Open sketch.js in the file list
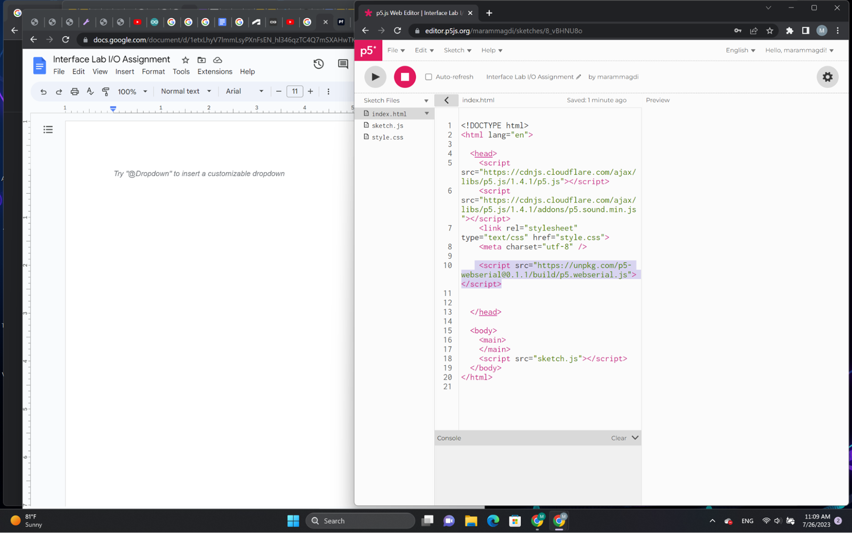Screen dimensions: 852x533 (387, 126)
